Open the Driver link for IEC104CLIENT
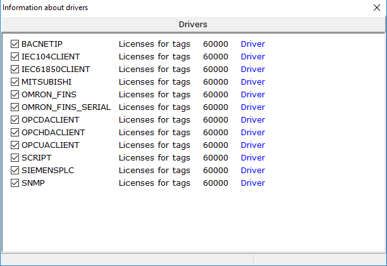This screenshot has height=266, width=387. tap(253, 56)
